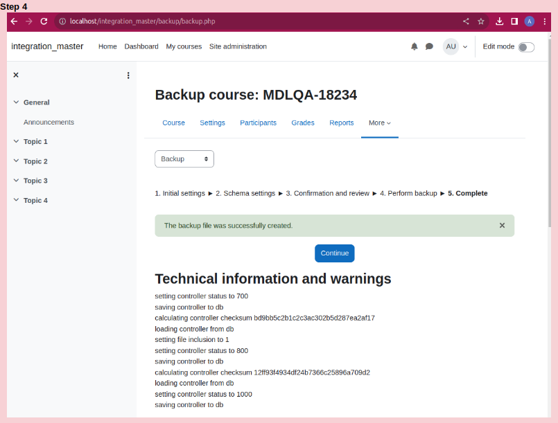This screenshot has width=558, height=423.
Task: Click 'setting controller status to 700' line
Action: pyautogui.click(x=202, y=296)
